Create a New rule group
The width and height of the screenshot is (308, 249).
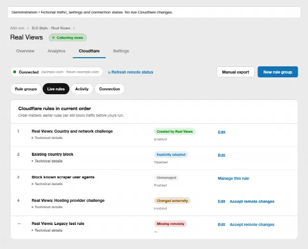tap(278, 72)
